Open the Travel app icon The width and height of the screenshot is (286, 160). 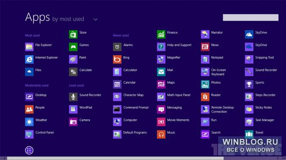(249, 135)
